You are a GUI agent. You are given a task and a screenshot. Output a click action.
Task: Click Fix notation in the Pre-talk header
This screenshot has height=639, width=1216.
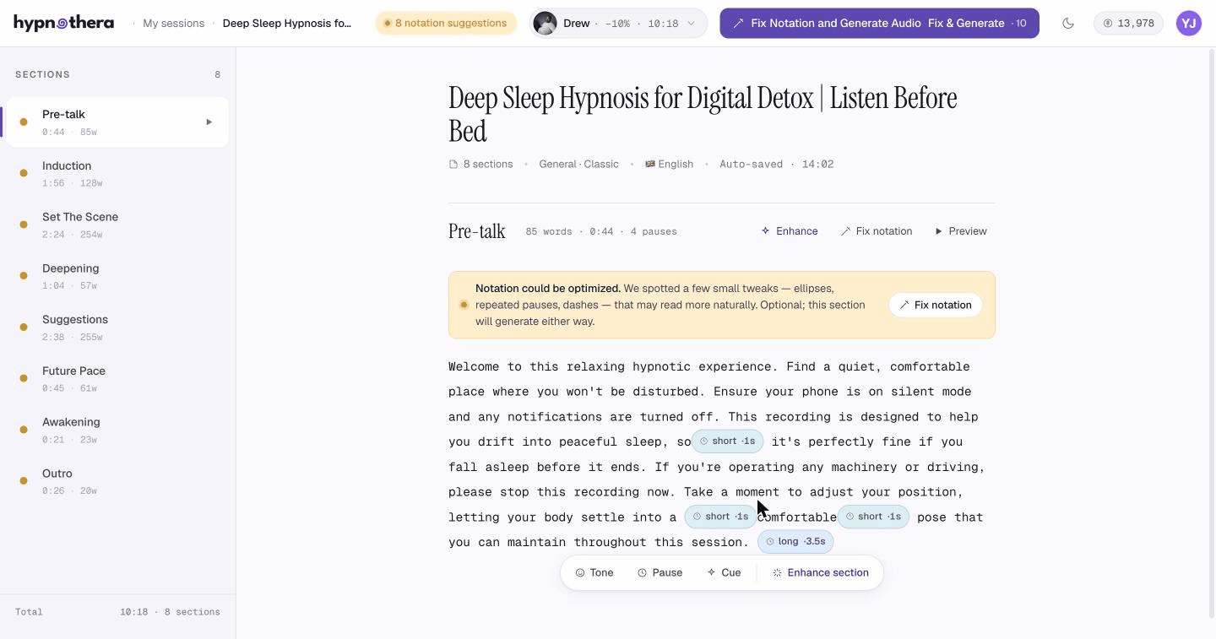877,231
